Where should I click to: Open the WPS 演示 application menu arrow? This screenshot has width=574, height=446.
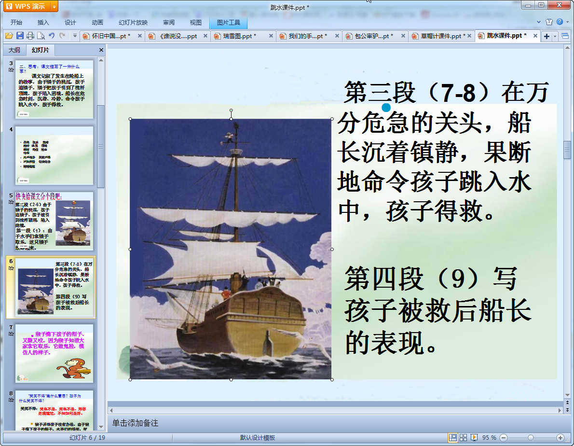pyautogui.click(x=54, y=6)
